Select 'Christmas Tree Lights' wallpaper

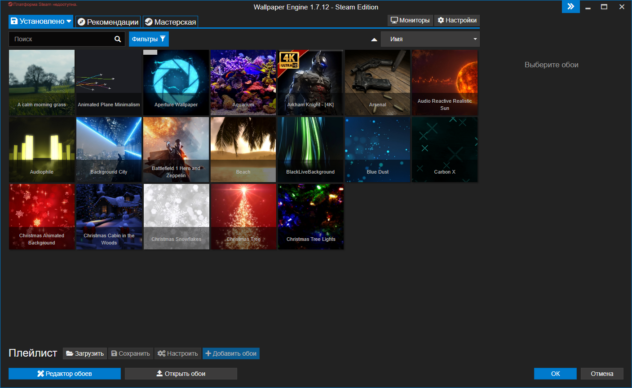[x=310, y=217]
